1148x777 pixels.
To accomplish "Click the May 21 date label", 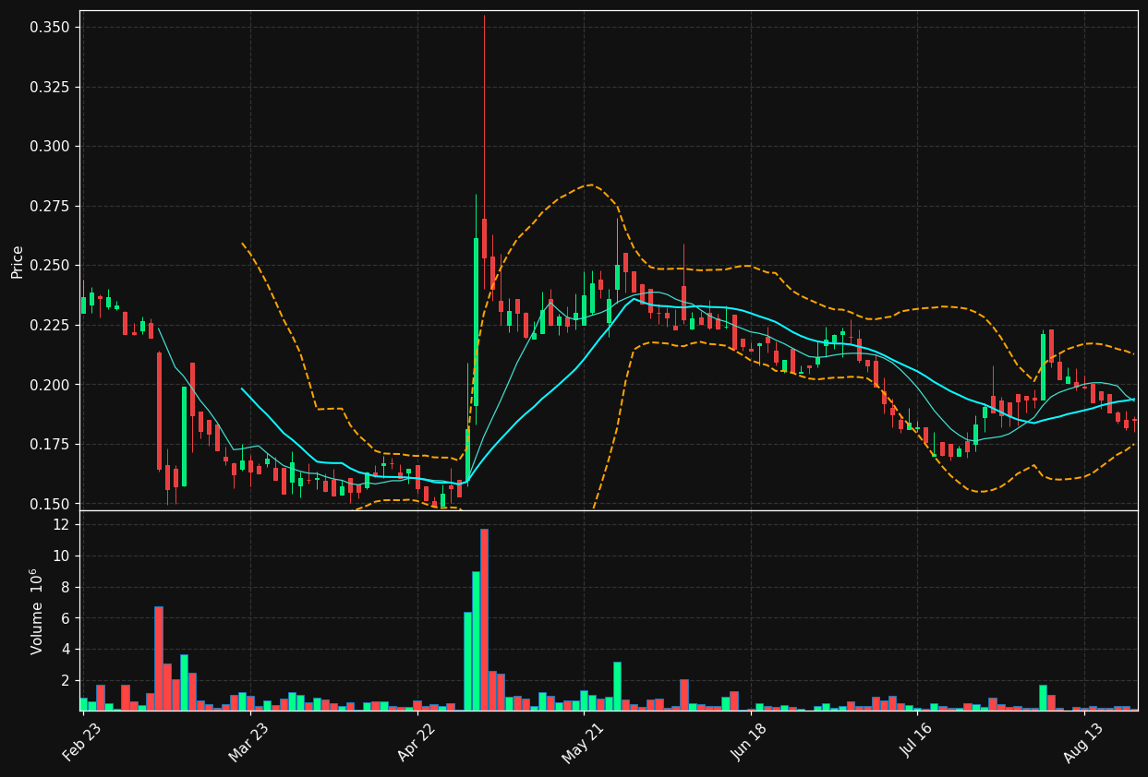I will point(583,743).
